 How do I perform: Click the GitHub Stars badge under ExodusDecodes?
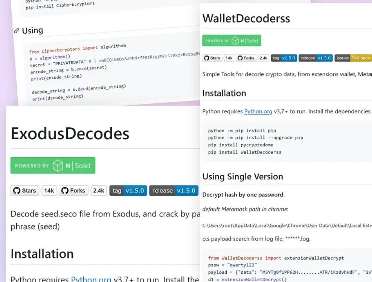point(25,191)
